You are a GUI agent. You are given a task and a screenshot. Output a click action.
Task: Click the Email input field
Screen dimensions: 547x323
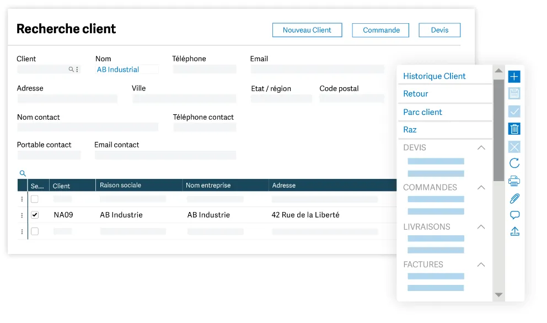coord(317,69)
